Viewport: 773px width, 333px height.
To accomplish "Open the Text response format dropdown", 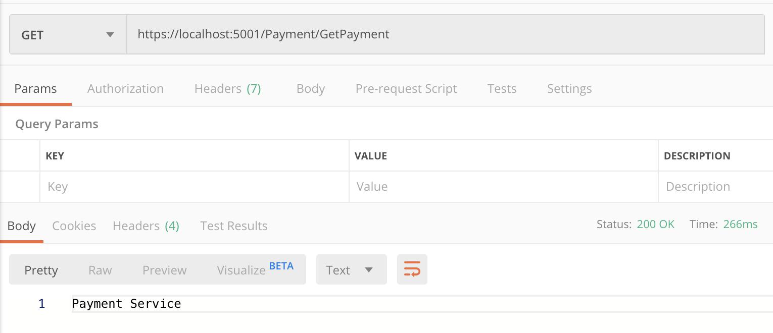I will [x=351, y=269].
